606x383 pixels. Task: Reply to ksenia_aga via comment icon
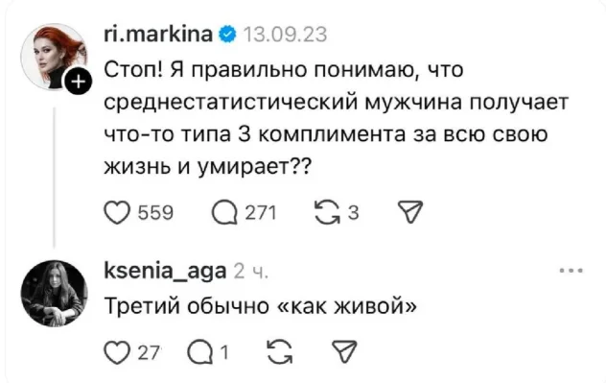[x=199, y=352]
